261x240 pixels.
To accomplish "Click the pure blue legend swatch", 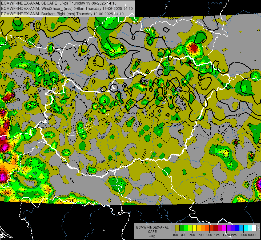I will (237, 228).
